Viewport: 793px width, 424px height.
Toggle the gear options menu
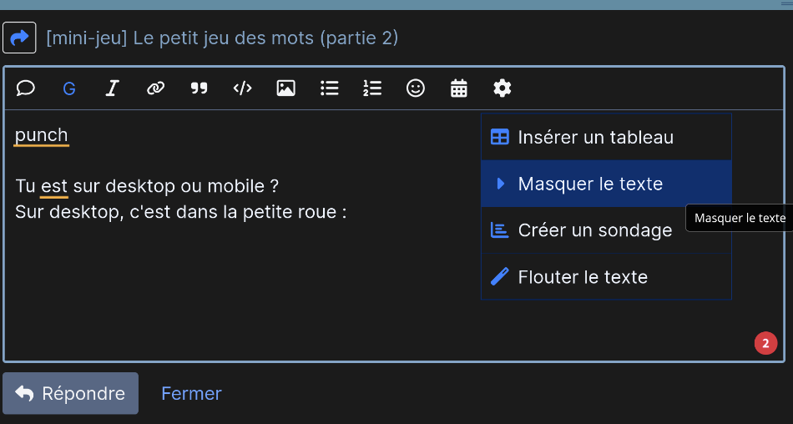(x=503, y=88)
